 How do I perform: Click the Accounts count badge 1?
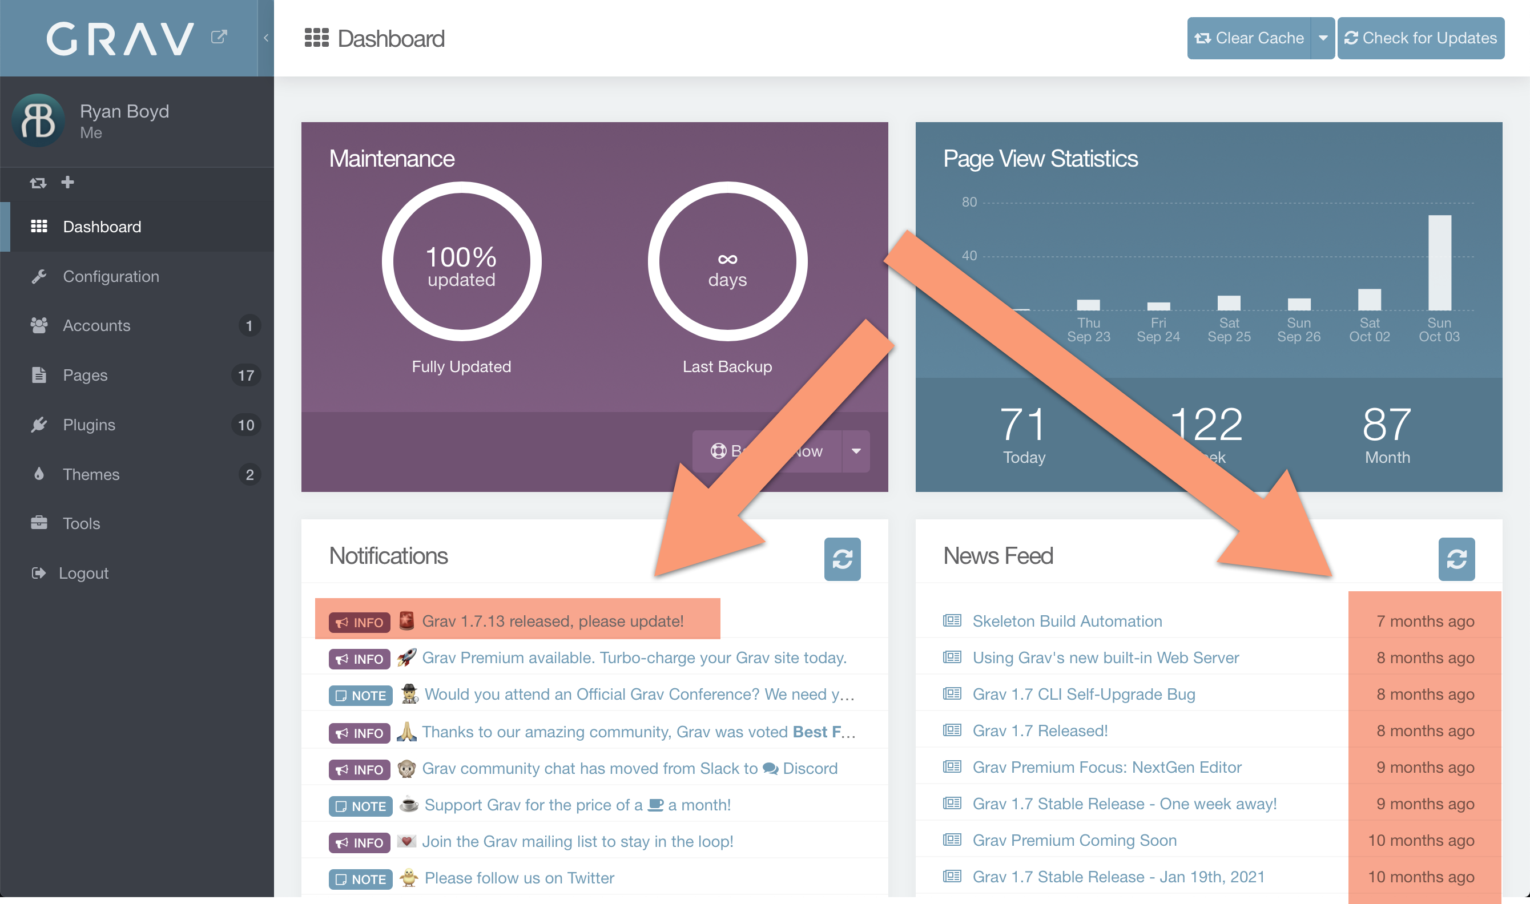[249, 326]
